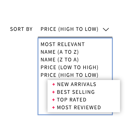The width and height of the screenshot is (133, 133).
Task: Click the red plus beside Most Reviewed
Action: coord(53,108)
